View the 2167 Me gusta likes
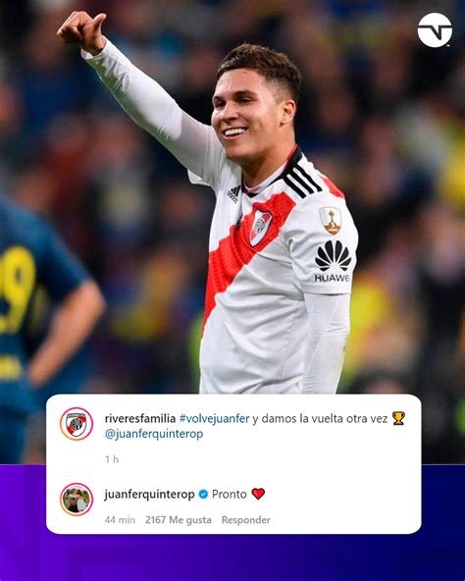 tap(179, 520)
